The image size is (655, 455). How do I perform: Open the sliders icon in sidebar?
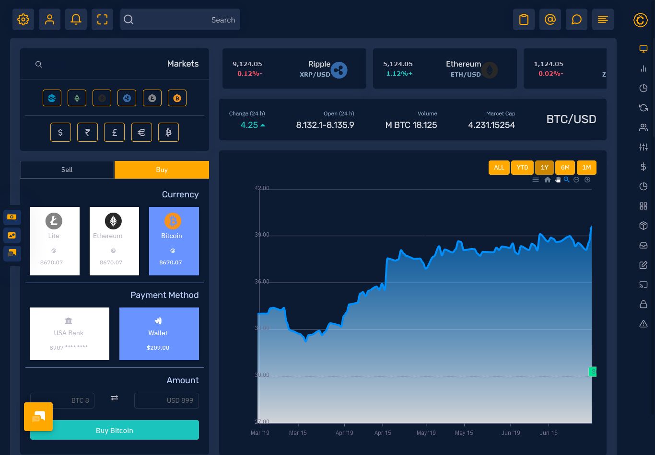pos(643,147)
